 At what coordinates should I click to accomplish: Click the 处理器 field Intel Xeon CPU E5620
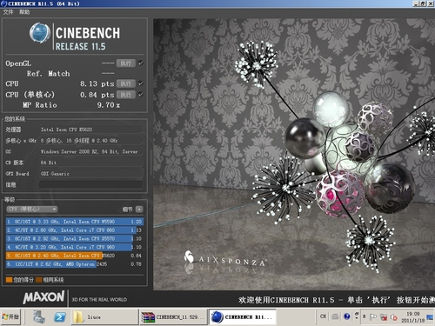pos(90,130)
